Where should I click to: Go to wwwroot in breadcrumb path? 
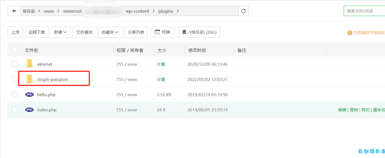72,11
